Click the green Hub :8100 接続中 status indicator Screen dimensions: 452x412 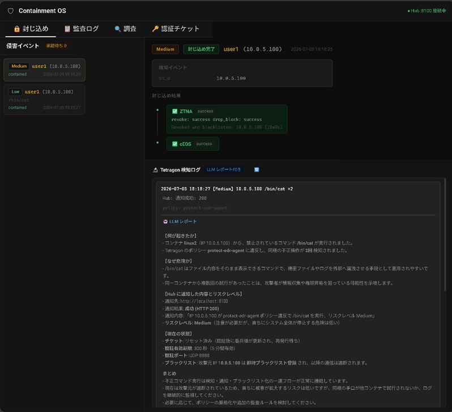pos(427,11)
